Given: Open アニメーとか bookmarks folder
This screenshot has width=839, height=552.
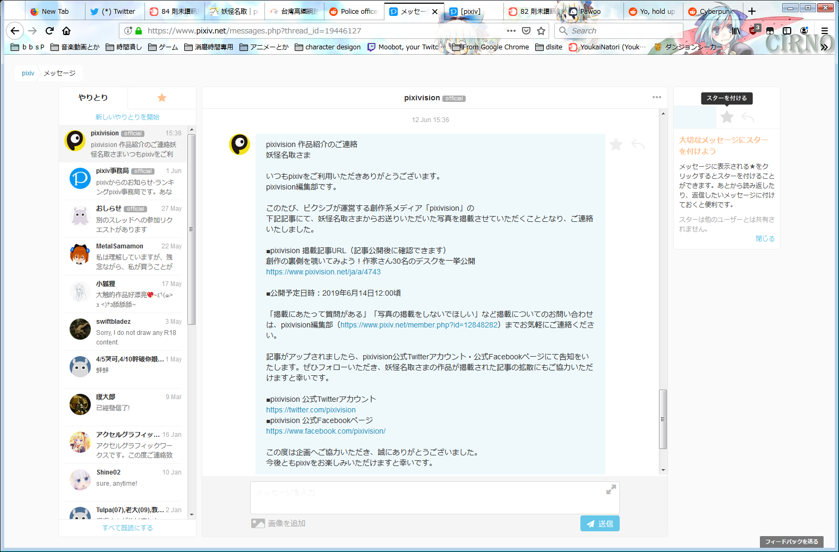Looking at the screenshot, I should pos(264,47).
